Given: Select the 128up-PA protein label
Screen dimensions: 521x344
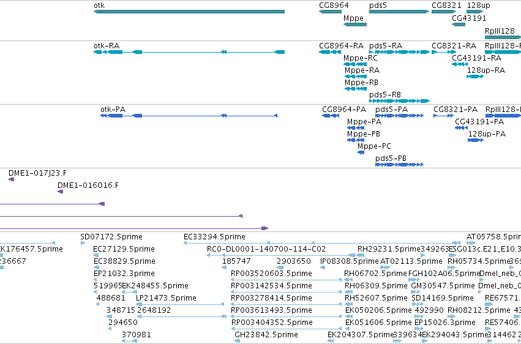Looking at the screenshot, I should (487, 134).
